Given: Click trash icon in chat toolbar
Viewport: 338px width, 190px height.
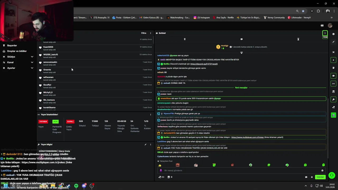Looking at the screenshot, I should (x=185, y=39).
